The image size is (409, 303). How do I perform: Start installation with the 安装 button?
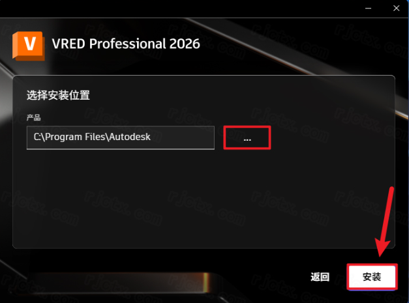[372, 277]
